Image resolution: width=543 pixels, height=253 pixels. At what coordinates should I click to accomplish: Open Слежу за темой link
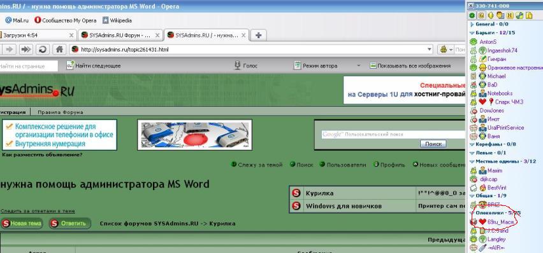click(x=257, y=165)
